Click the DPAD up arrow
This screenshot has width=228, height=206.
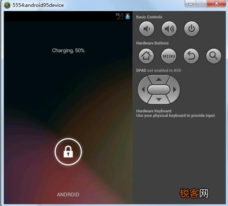pos(159,80)
